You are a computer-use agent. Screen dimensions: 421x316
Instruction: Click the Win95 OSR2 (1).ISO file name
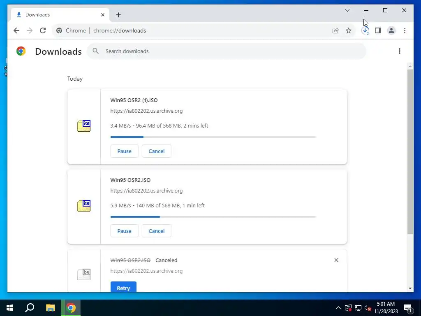pyautogui.click(x=134, y=100)
